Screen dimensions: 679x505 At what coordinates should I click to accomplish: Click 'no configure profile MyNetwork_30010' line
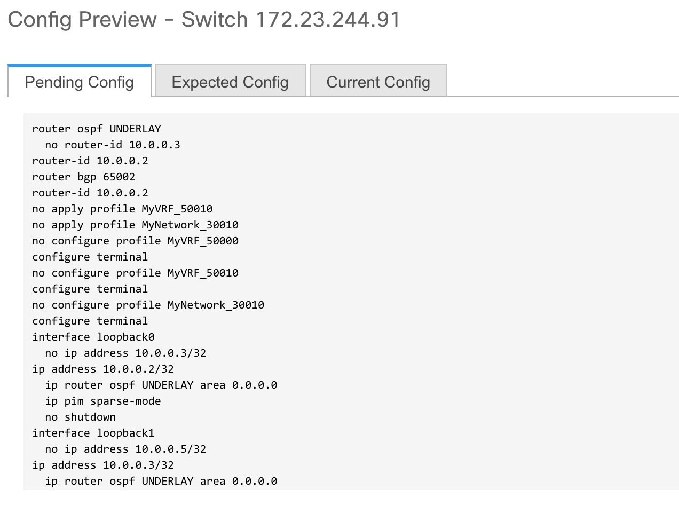[x=148, y=305]
